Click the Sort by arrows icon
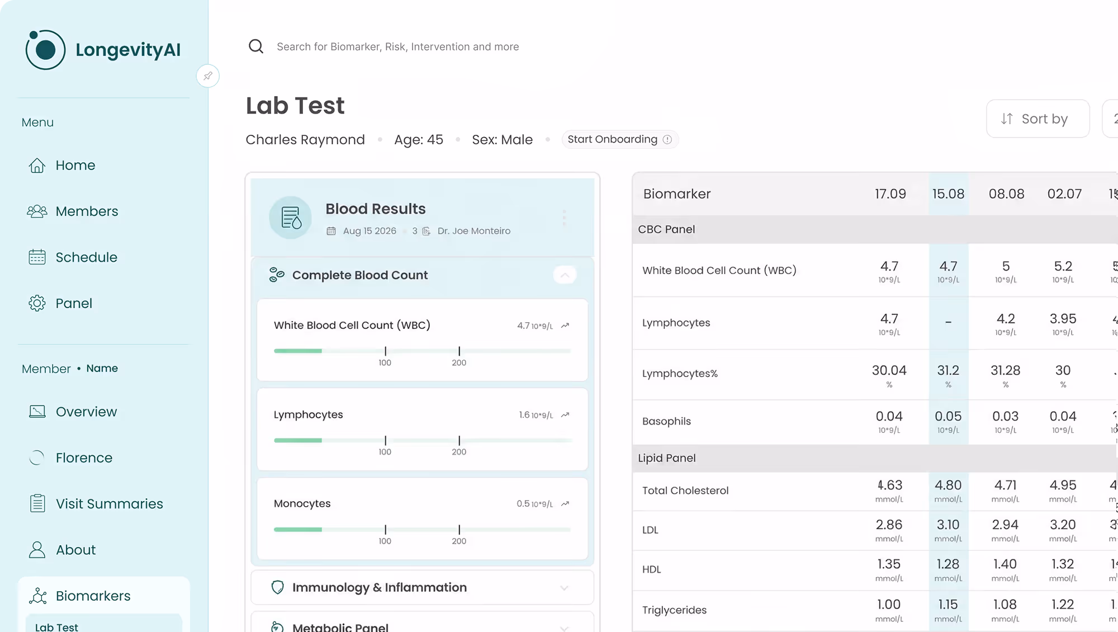1118x632 pixels. [1007, 119]
